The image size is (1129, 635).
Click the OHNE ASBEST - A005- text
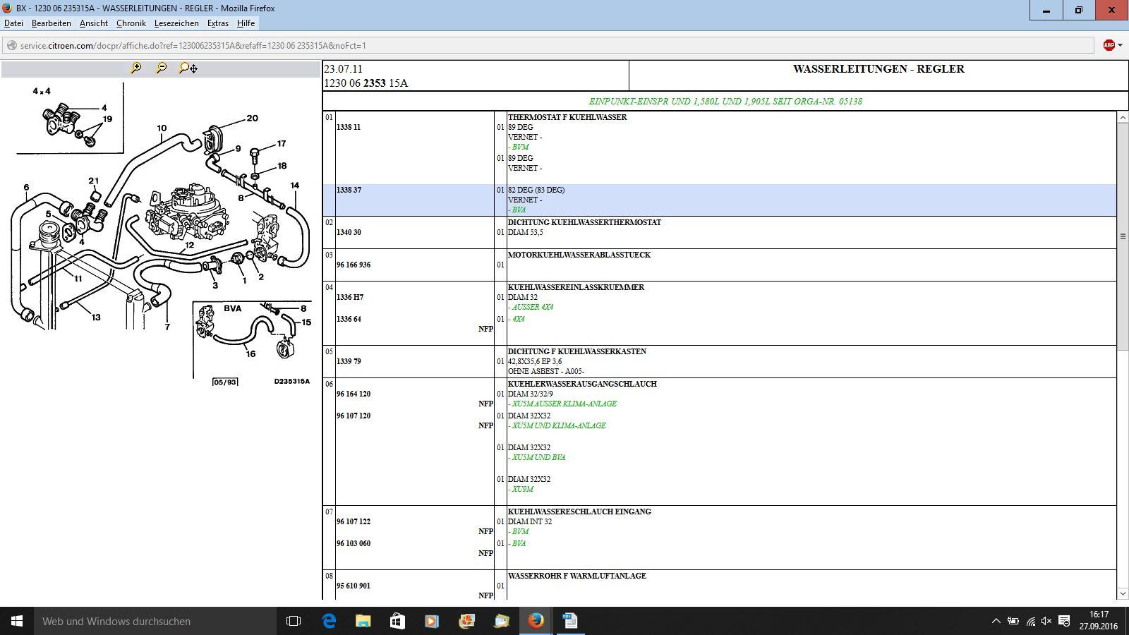point(546,371)
